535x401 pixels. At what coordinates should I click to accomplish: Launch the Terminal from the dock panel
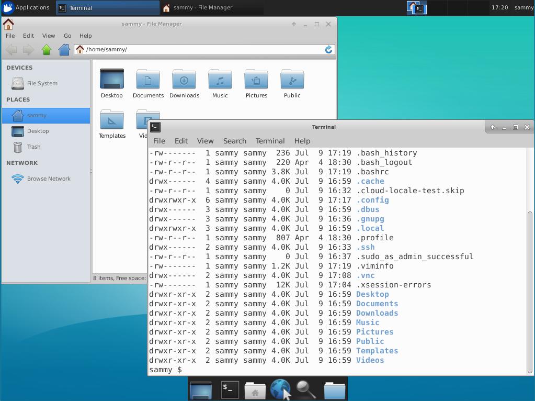[229, 389]
